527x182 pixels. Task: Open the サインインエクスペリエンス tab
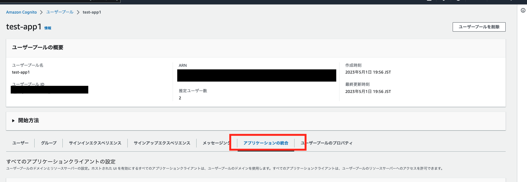click(x=95, y=143)
